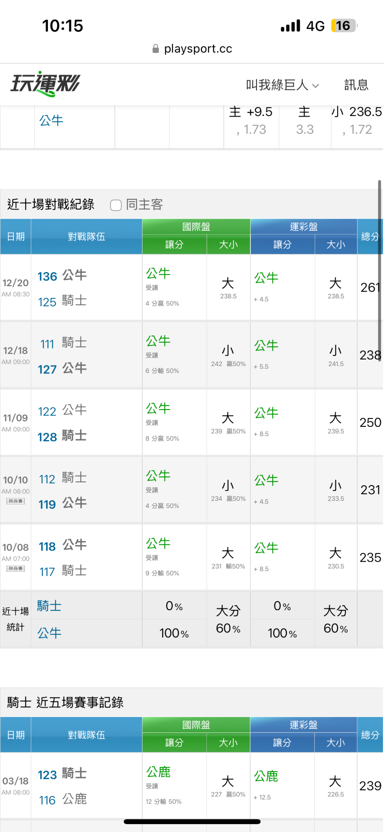
Task: Open the 訊息 menu item
Action: pyautogui.click(x=356, y=85)
